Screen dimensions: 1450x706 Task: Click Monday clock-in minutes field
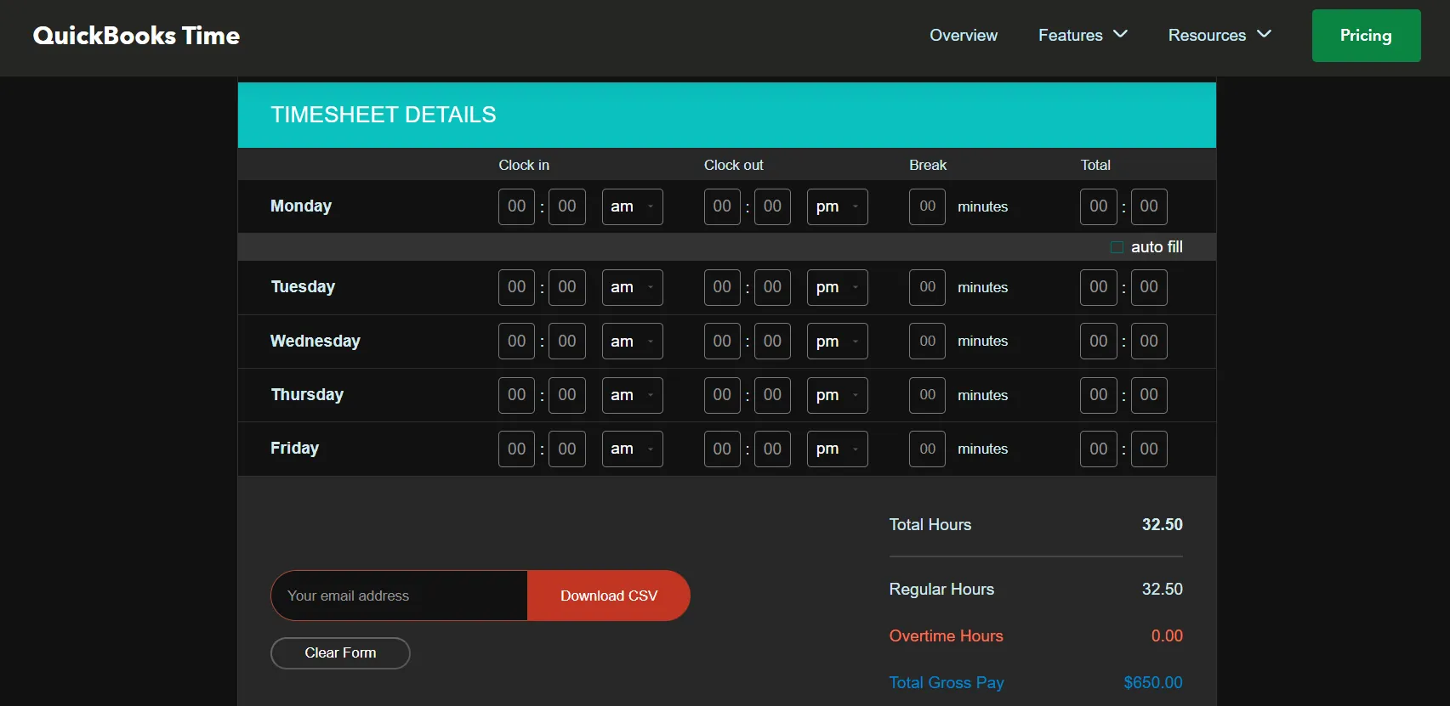tap(567, 206)
